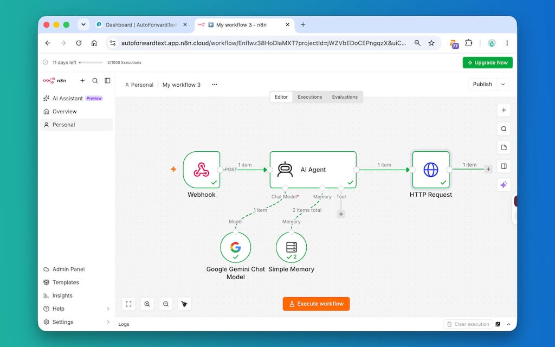The height and width of the screenshot is (347, 555).
Task: Click the Publish button
Action: [482, 84]
